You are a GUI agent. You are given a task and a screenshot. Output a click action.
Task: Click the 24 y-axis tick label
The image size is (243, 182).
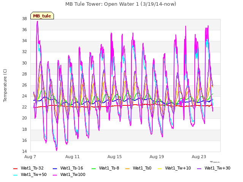[24, 96]
